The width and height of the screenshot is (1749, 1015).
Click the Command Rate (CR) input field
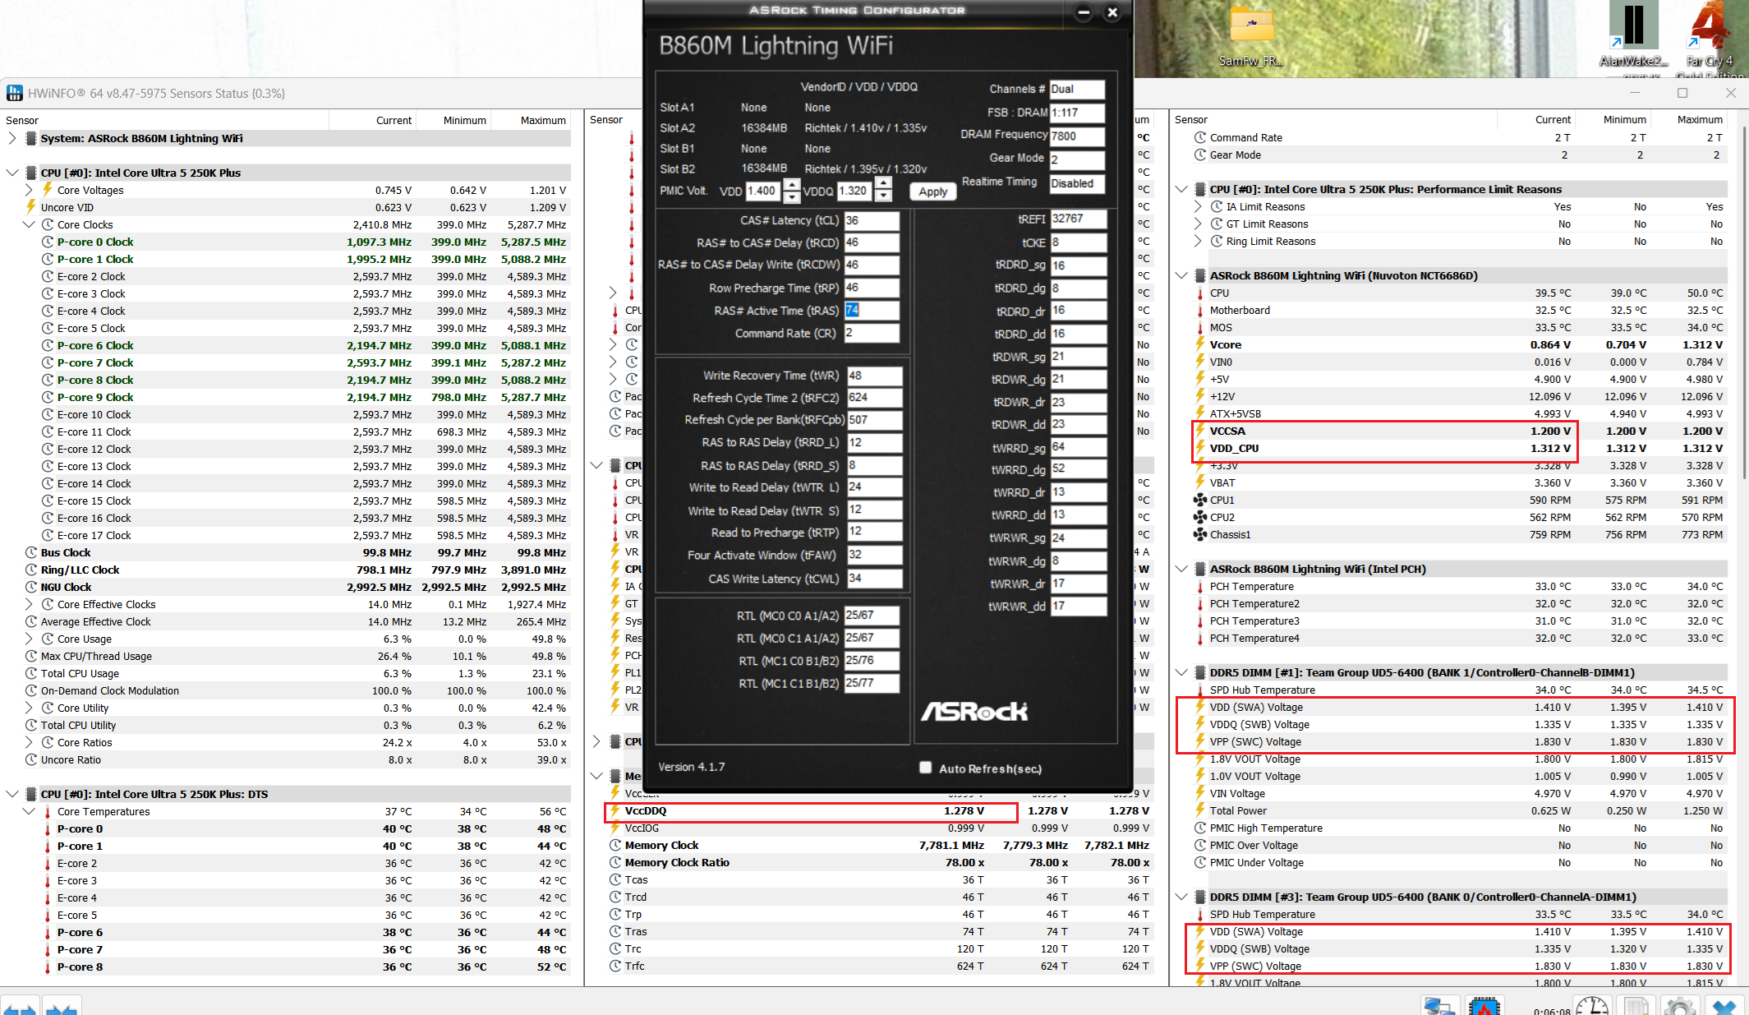[x=872, y=333]
